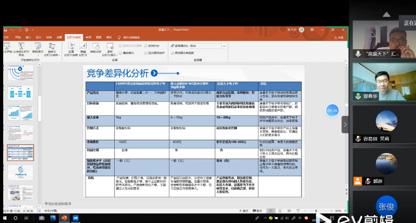Click the user account avatar in title bar
Viewport: 416px width, 223px height.
coord(301,30)
